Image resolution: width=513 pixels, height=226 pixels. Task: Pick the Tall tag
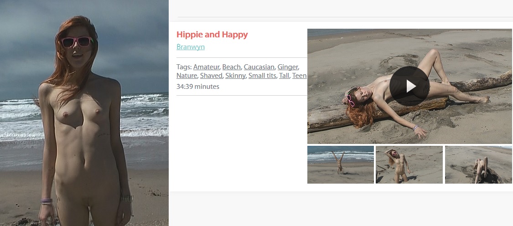(x=284, y=76)
